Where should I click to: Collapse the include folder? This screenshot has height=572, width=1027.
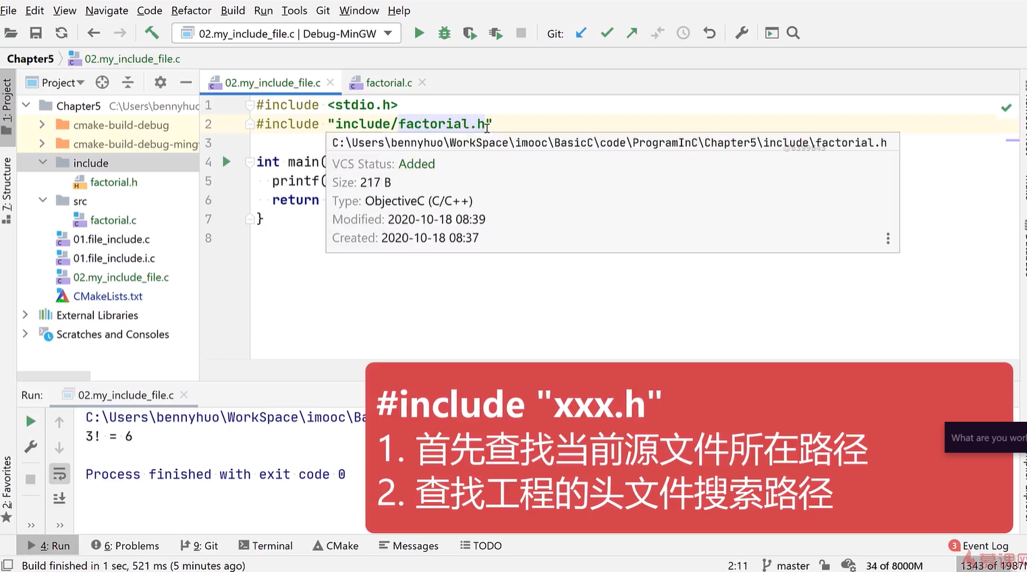click(43, 162)
